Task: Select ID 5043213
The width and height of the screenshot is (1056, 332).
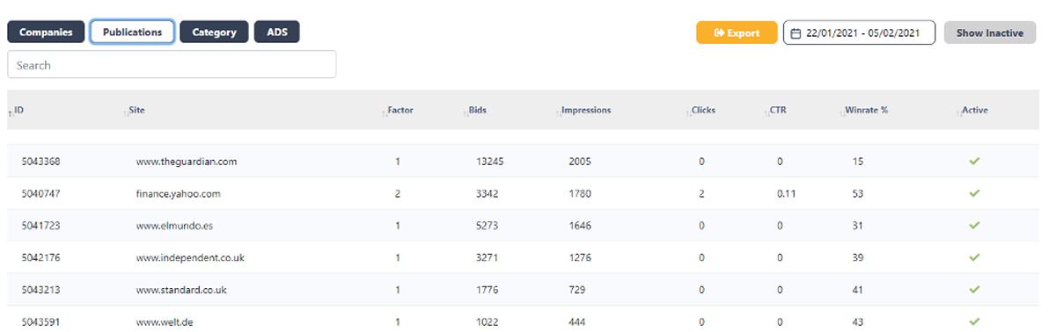Action: click(x=41, y=290)
